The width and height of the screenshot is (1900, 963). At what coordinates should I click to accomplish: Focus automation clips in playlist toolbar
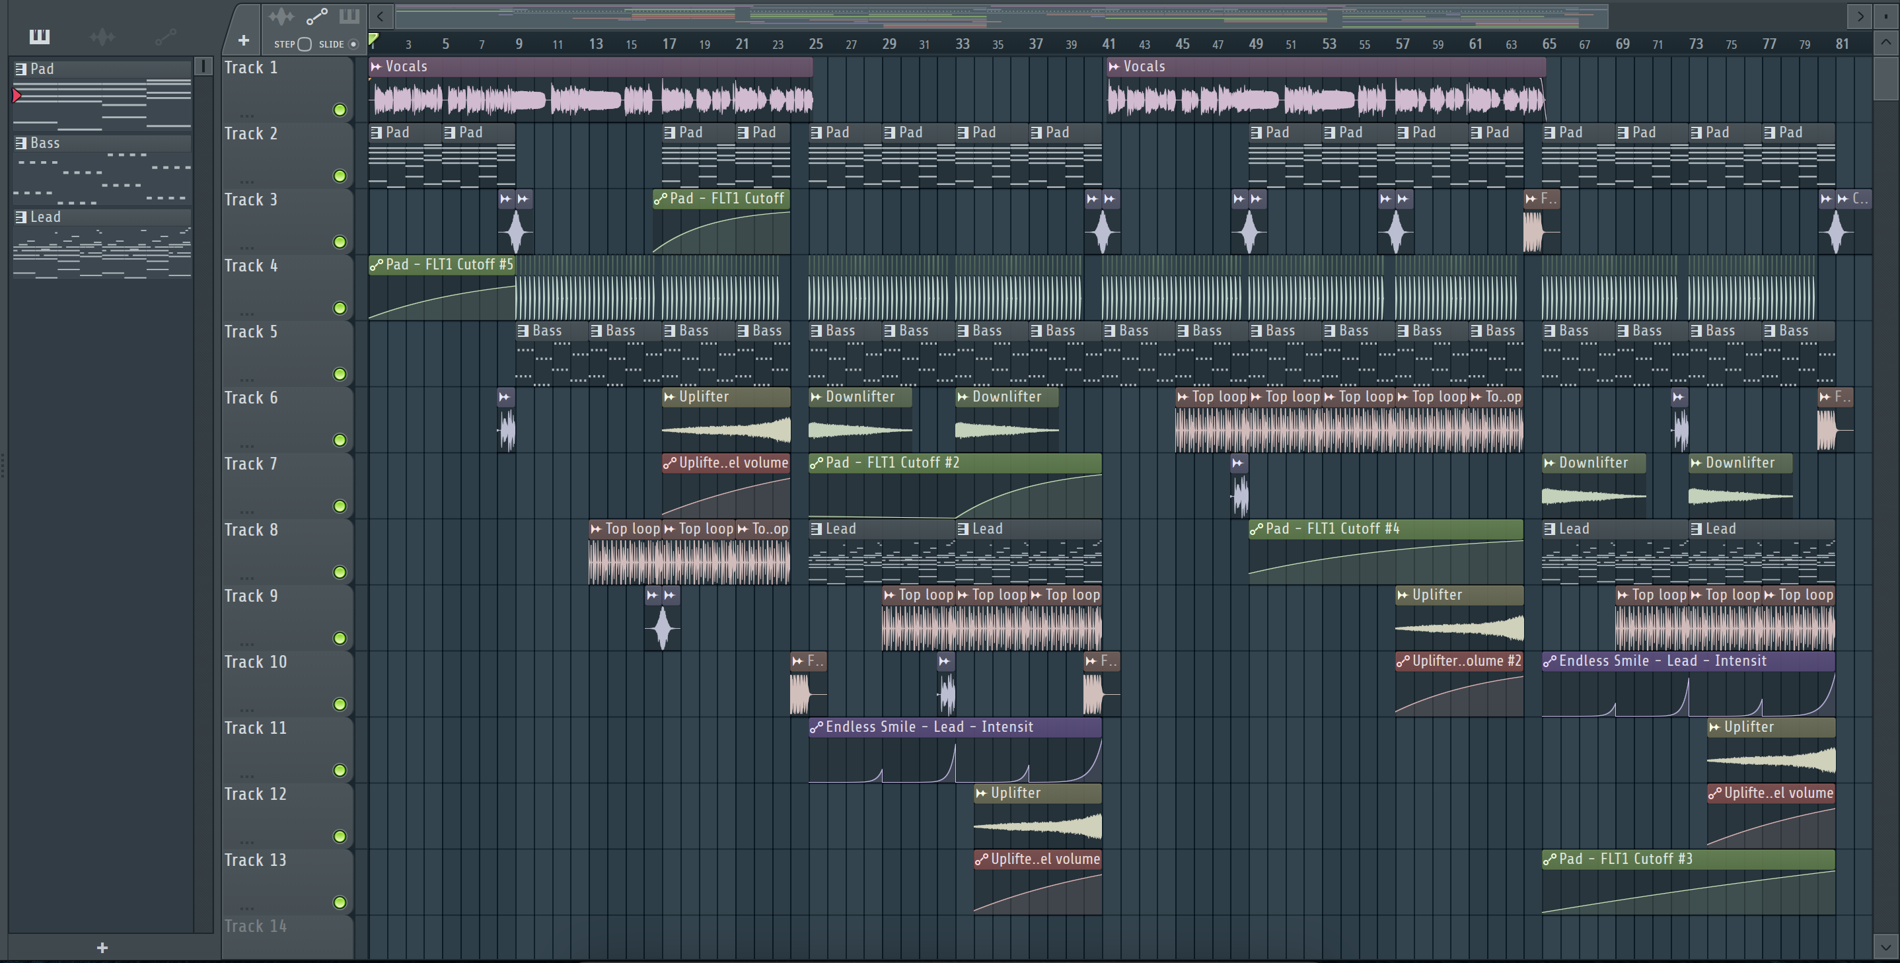click(x=316, y=17)
